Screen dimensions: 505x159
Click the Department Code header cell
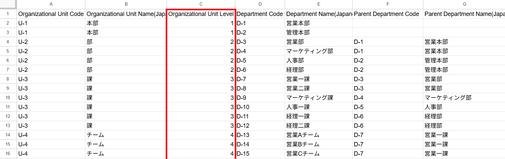[x=260, y=14]
